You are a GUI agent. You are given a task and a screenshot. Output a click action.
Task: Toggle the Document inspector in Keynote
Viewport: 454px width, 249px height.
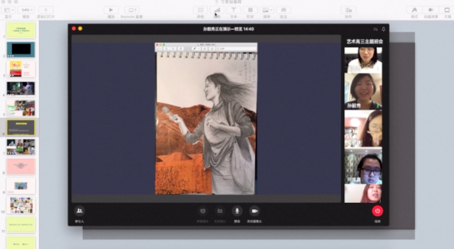coord(447,10)
